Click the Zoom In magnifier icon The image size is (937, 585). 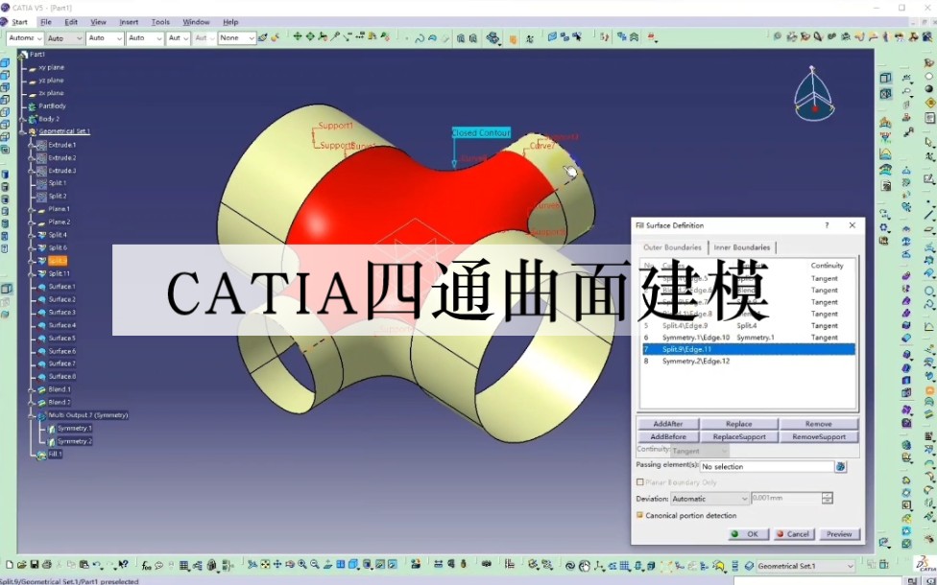(x=302, y=565)
